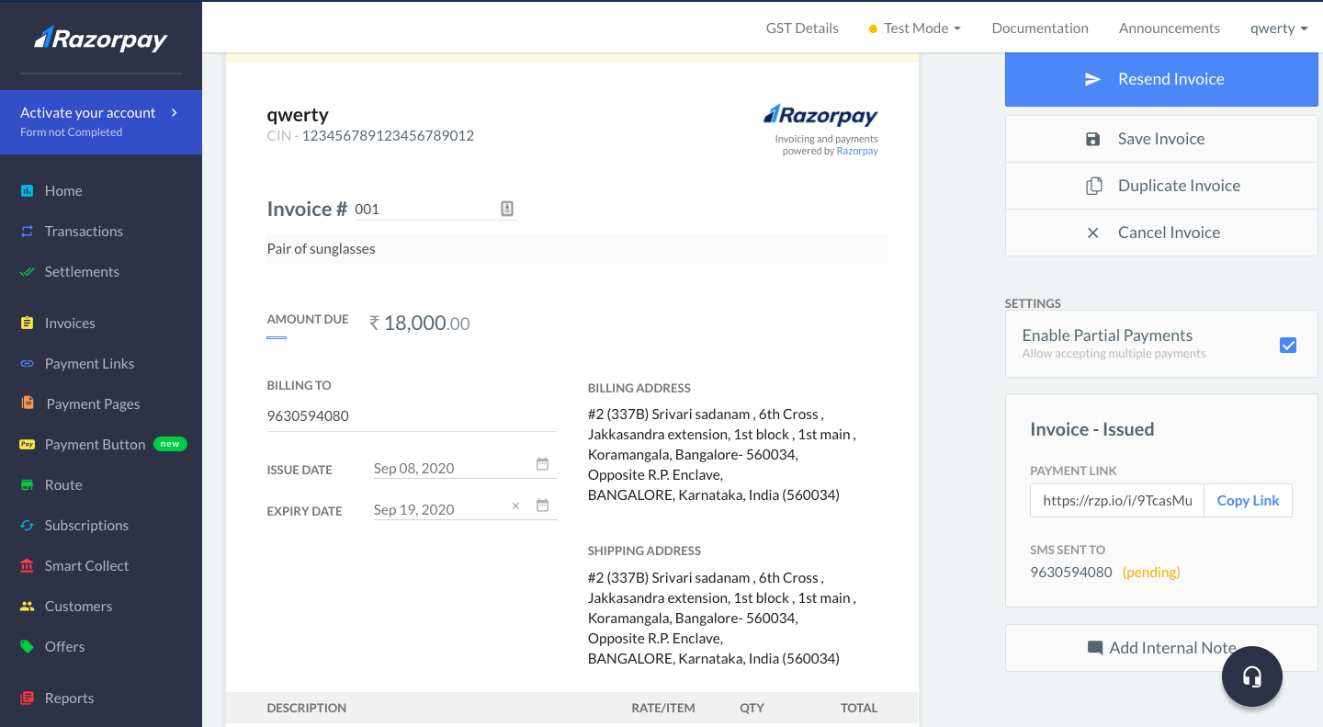Viewport: 1323px width, 727px height.
Task: Open Documentation in top bar
Action: [1040, 28]
